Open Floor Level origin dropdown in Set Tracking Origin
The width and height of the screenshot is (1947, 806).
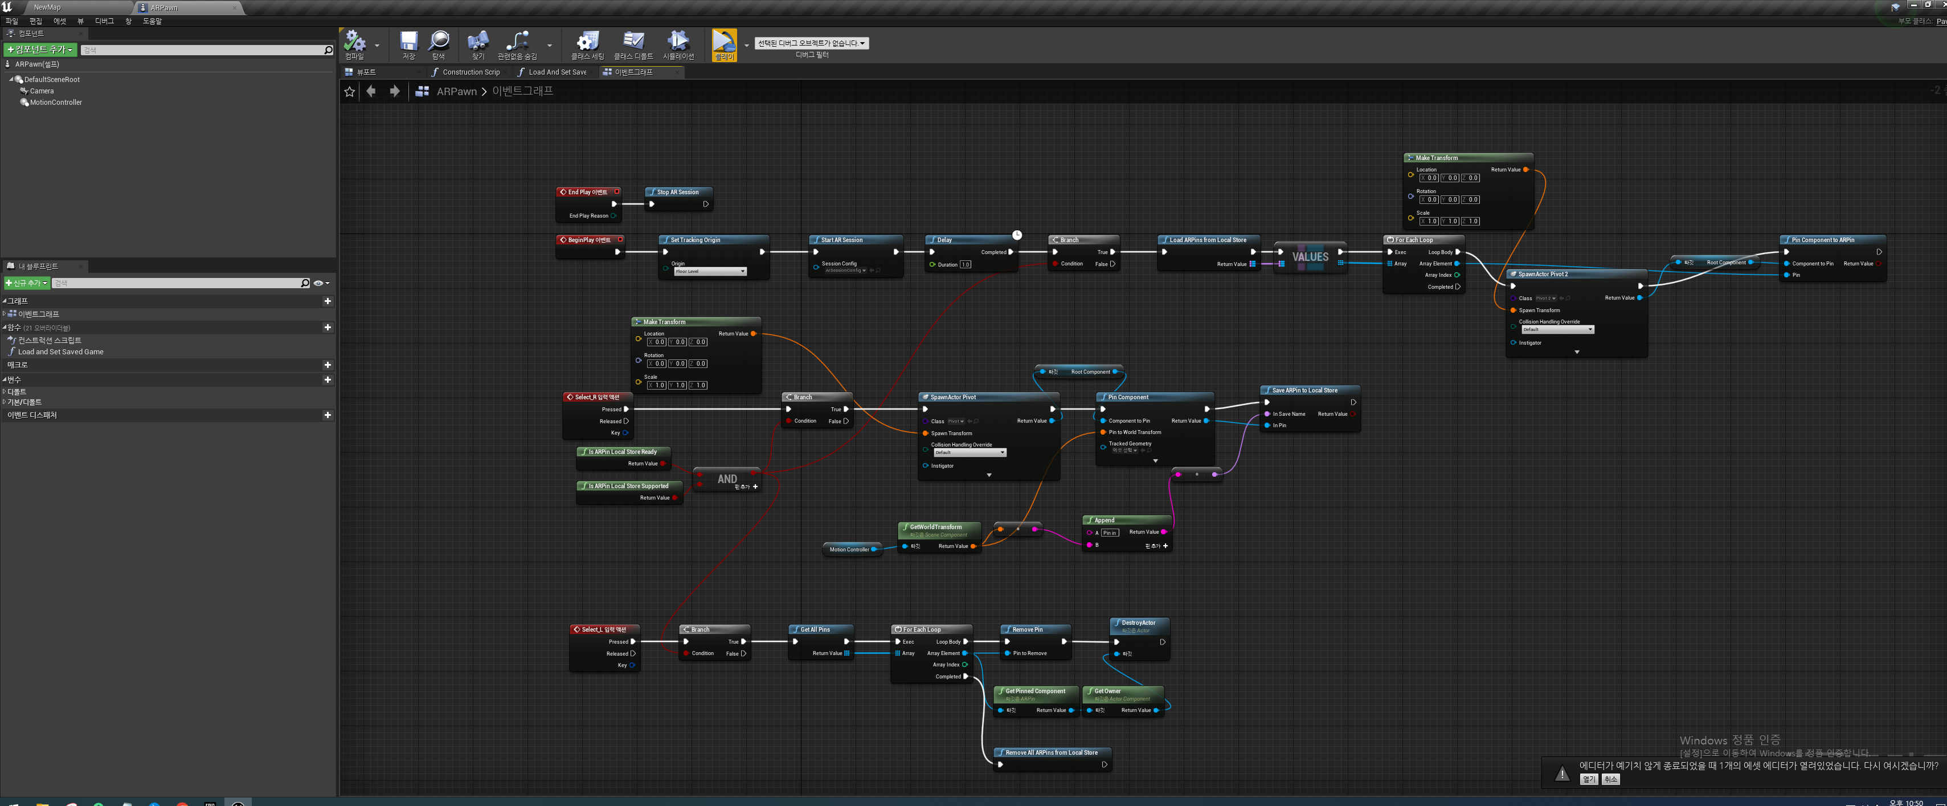[x=710, y=272]
